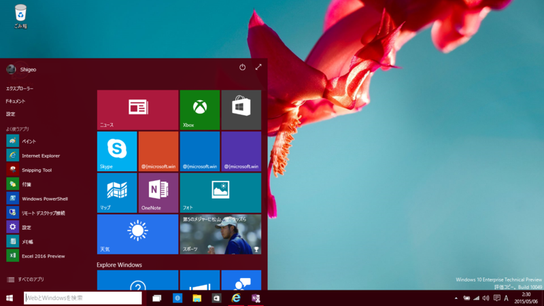This screenshot has width=544, height=306.
Task: Open the フォト tile
Action: click(220, 192)
